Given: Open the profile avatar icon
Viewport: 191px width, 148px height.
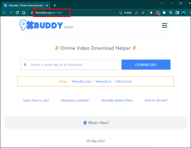Looking at the screenshot, I should 184,12.
